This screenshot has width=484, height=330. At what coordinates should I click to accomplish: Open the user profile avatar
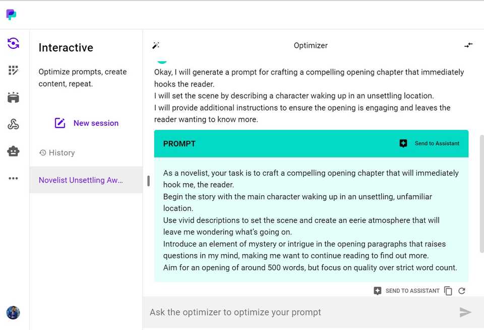13,313
